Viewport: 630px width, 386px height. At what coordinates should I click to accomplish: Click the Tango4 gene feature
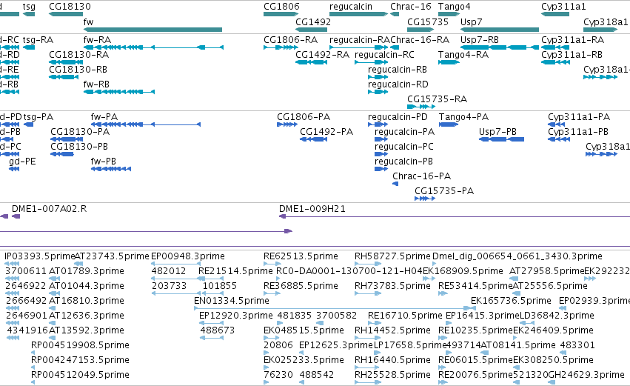tap(449, 14)
